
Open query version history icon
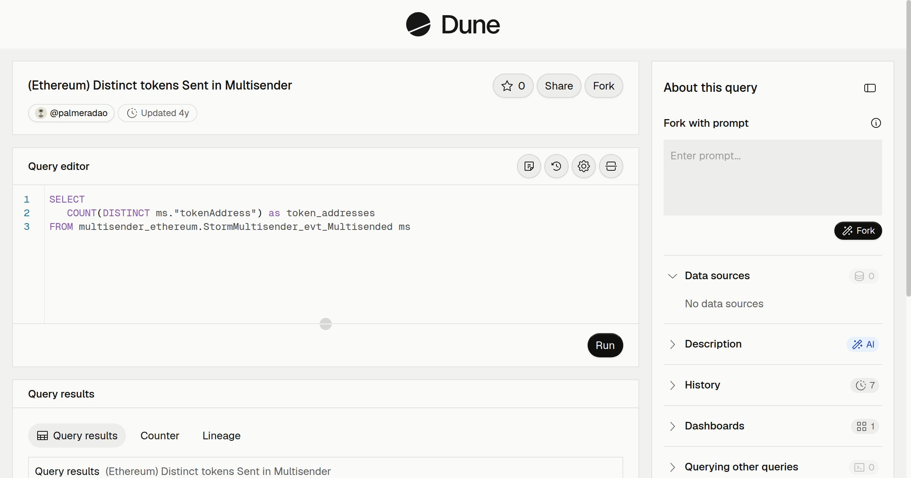[556, 166]
